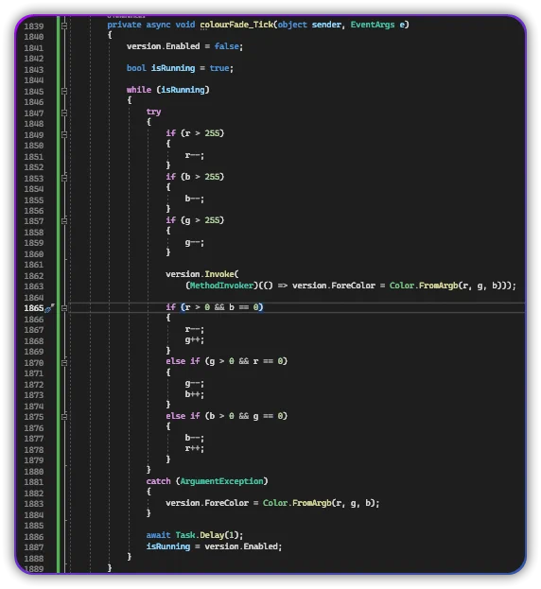Click line number 1889 in the margin
Screen dimensions: 541x589
point(34,569)
